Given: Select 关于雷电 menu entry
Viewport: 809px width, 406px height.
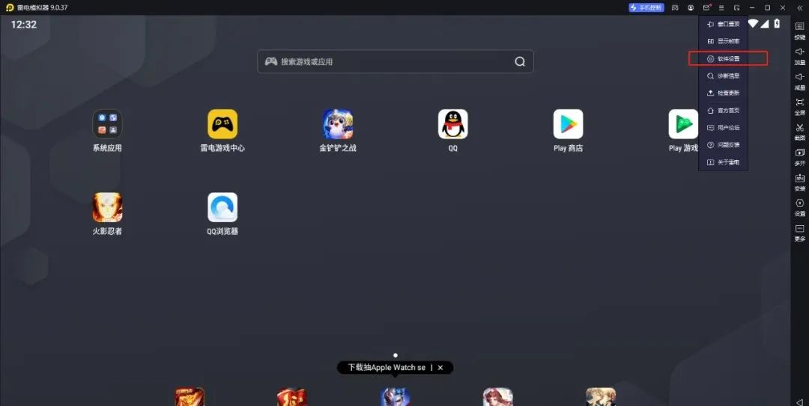Looking at the screenshot, I should pyautogui.click(x=724, y=162).
